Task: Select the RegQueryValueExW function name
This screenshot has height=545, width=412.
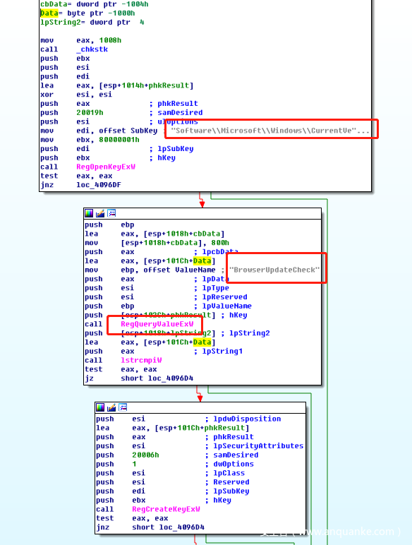Action: [x=157, y=324]
